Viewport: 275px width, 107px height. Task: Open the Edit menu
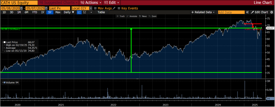point(111,3)
